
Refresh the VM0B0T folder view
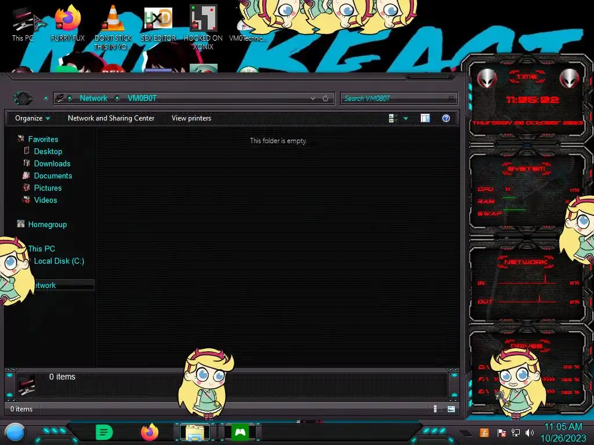tap(325, 99)
